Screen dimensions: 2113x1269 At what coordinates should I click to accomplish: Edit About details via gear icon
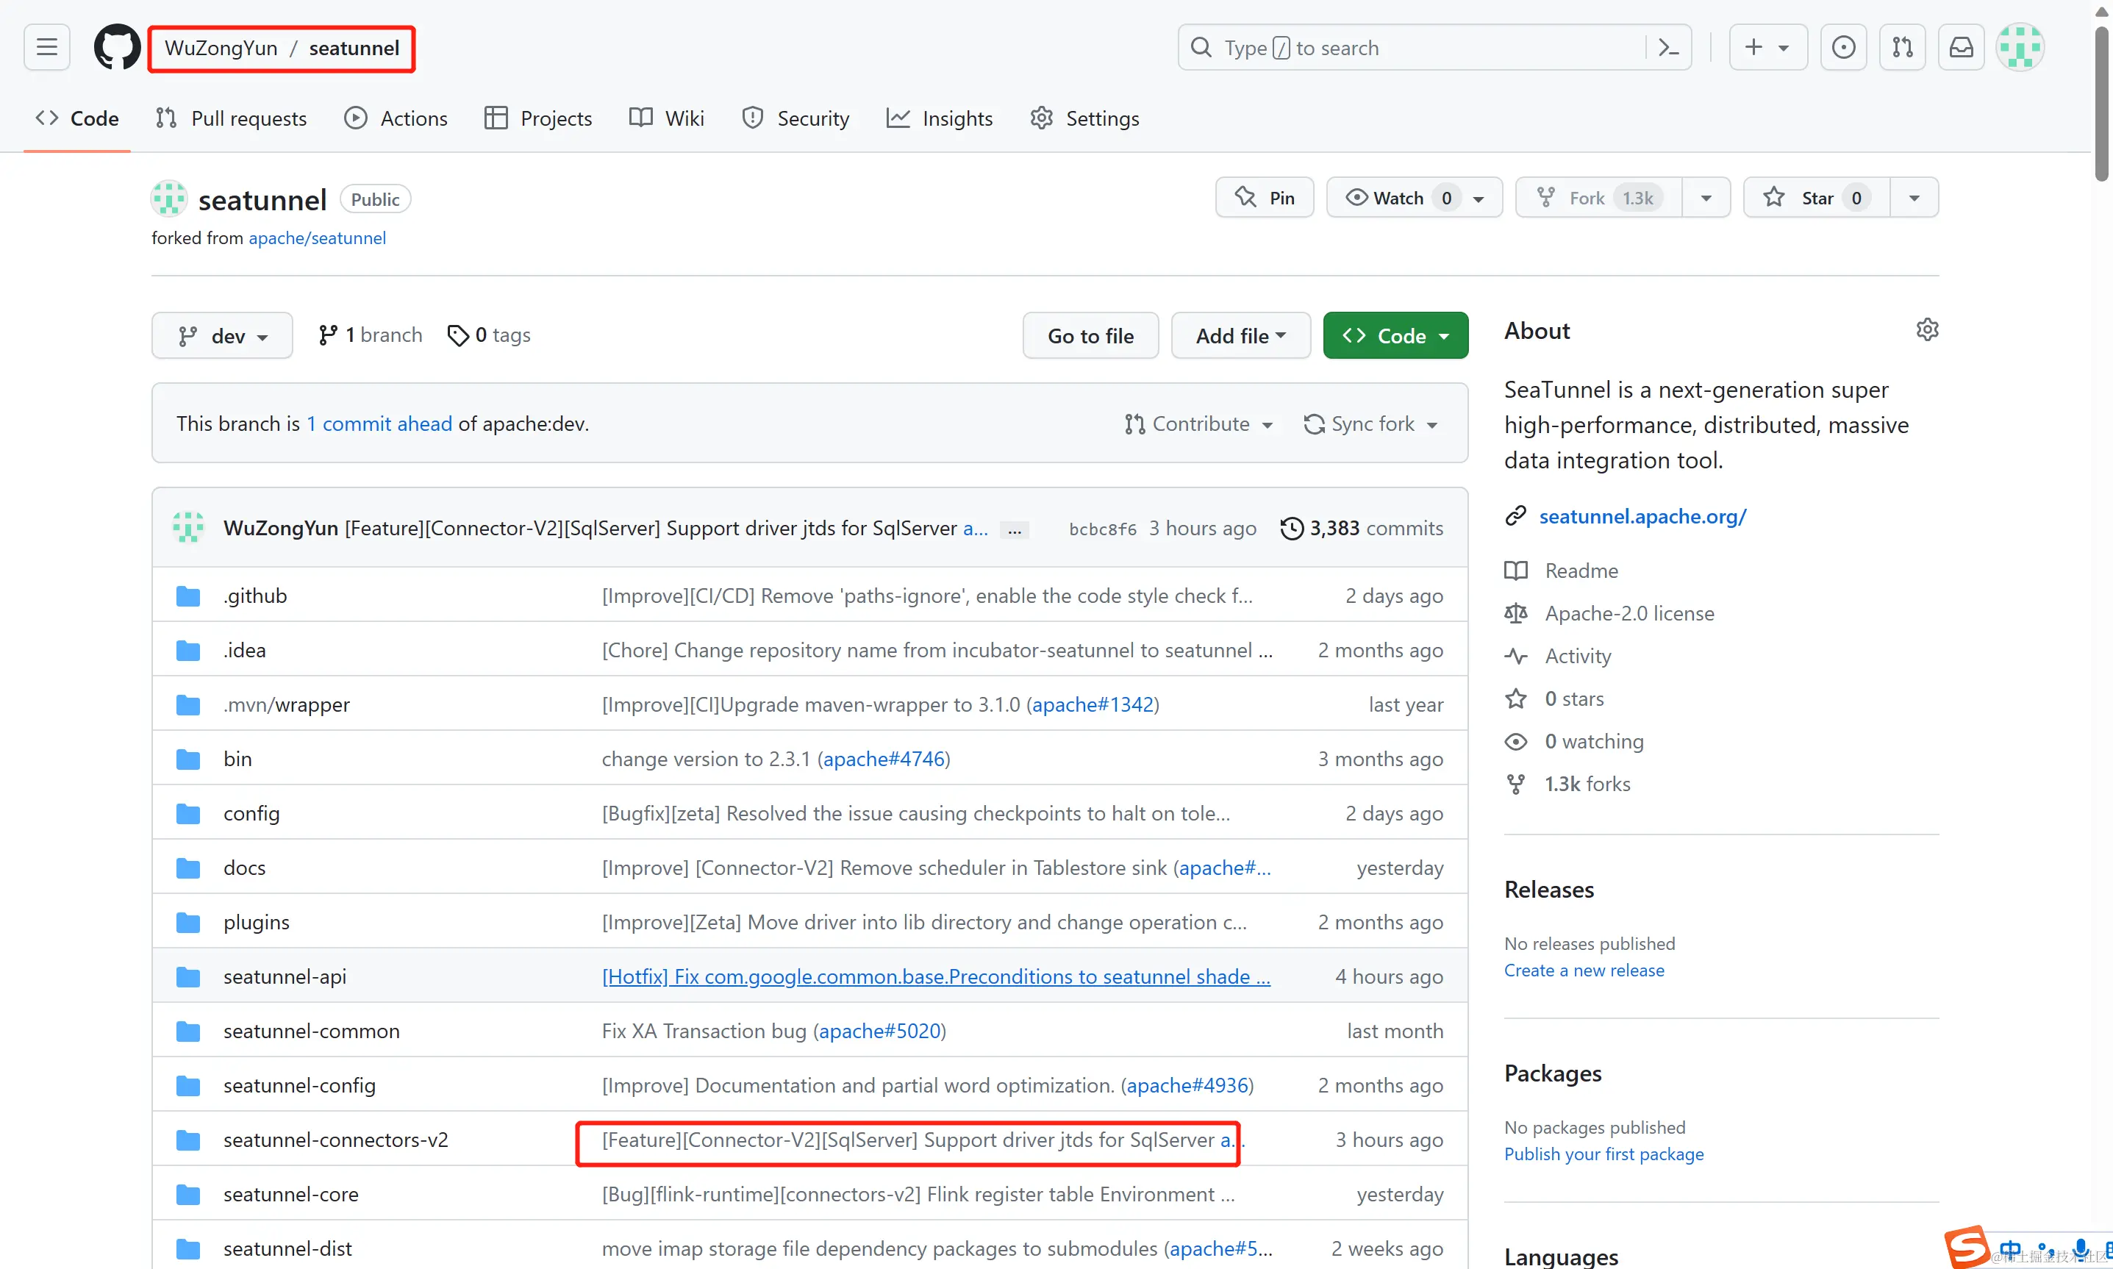click(1926, 330)
